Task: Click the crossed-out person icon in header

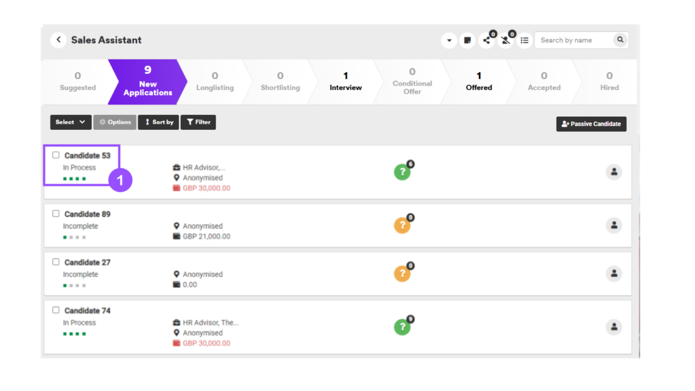Action: pos(506,40)
